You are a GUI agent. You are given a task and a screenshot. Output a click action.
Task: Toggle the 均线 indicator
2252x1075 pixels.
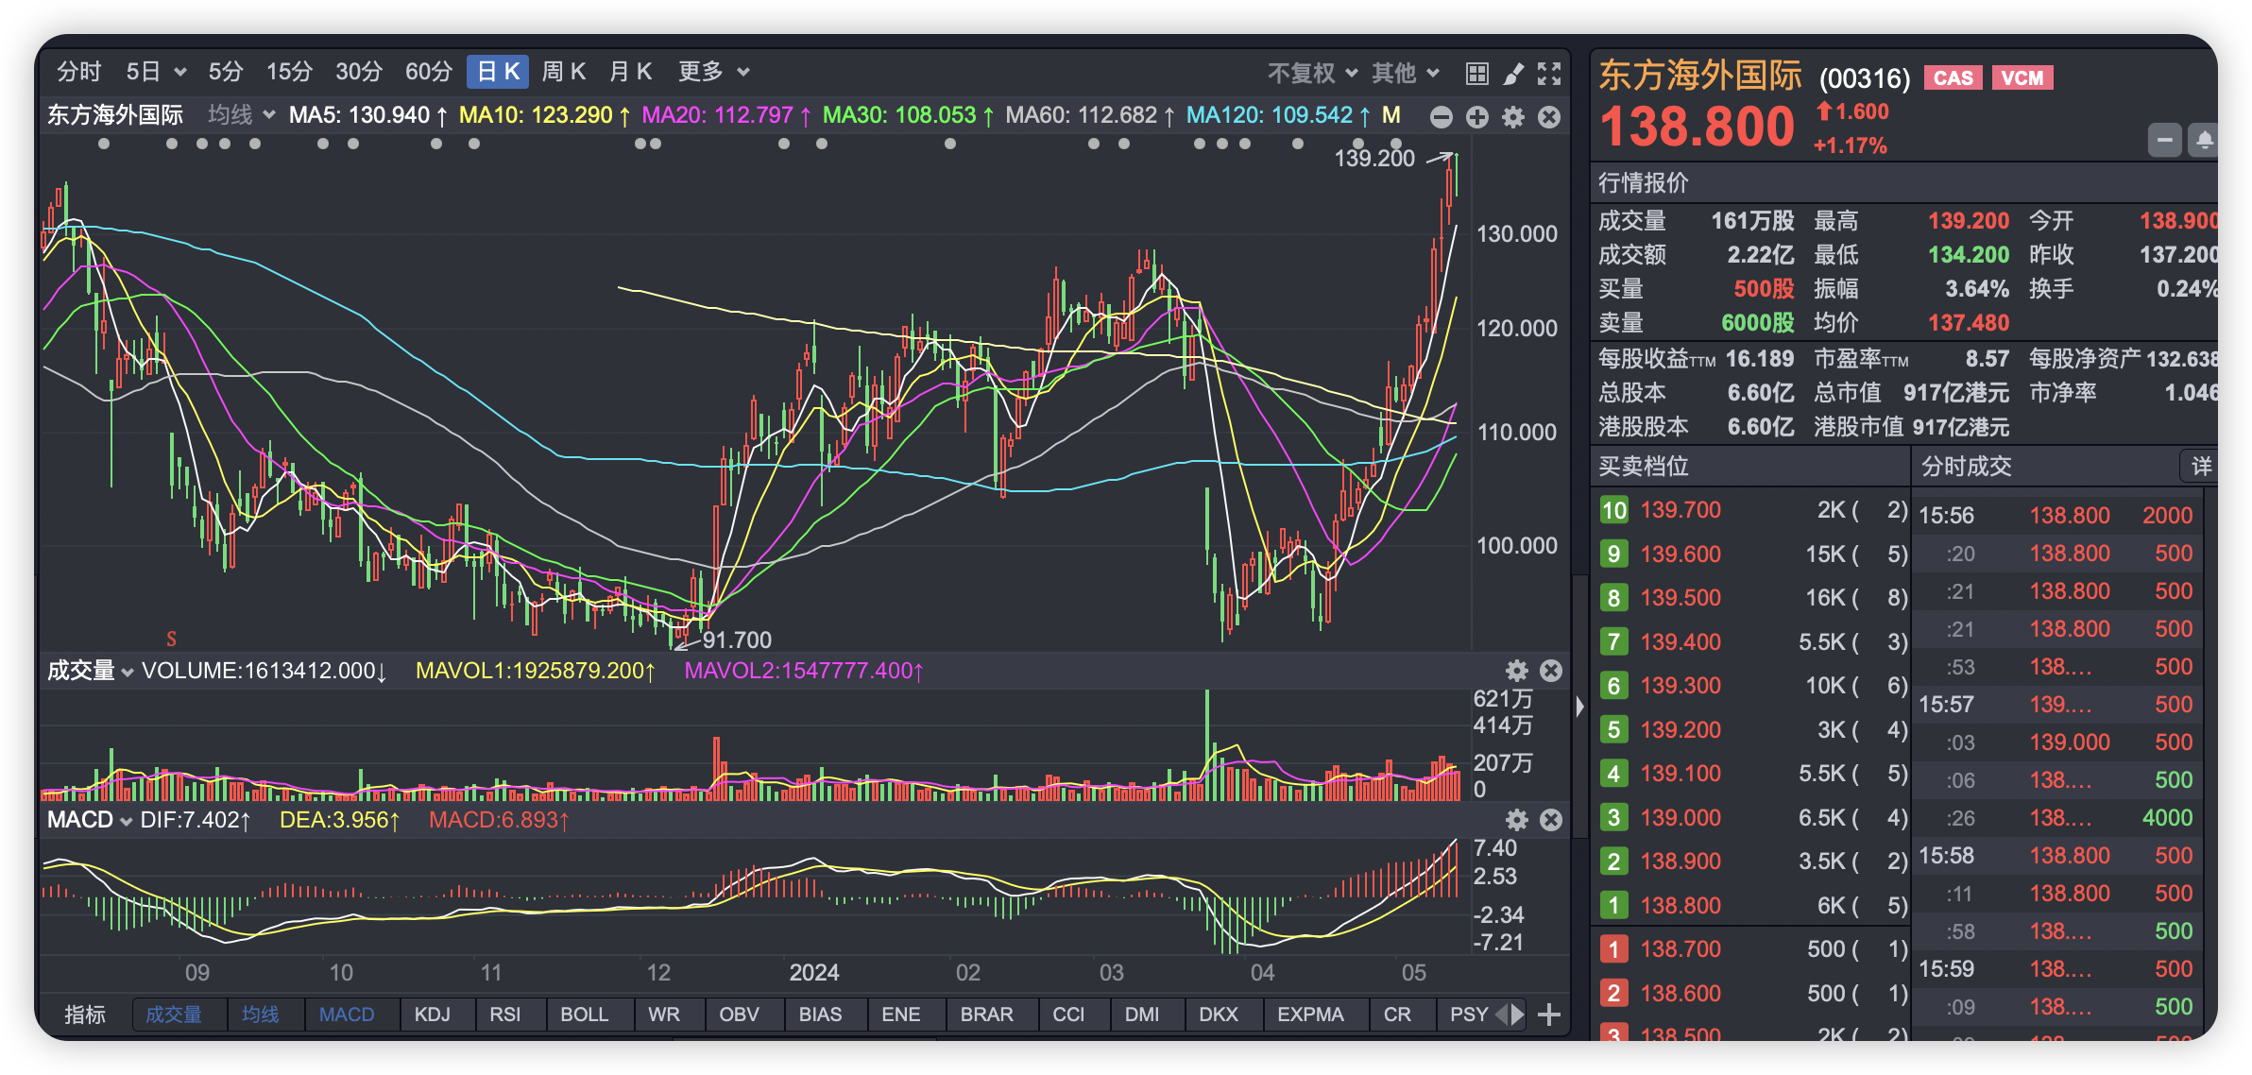click(x=261, y=1015)
